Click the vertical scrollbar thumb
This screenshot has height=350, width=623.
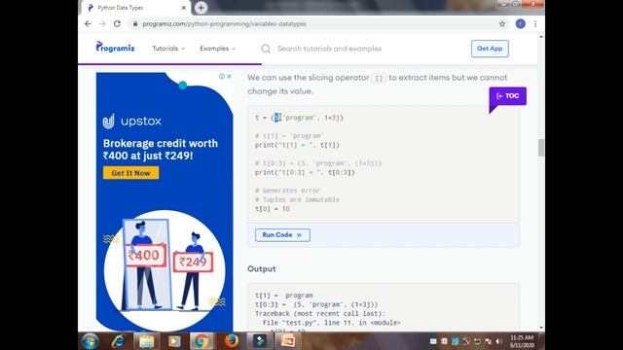pos(541,148)
